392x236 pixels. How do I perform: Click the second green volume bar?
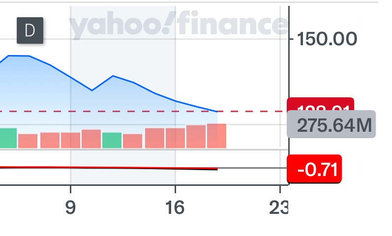[112, 140]
